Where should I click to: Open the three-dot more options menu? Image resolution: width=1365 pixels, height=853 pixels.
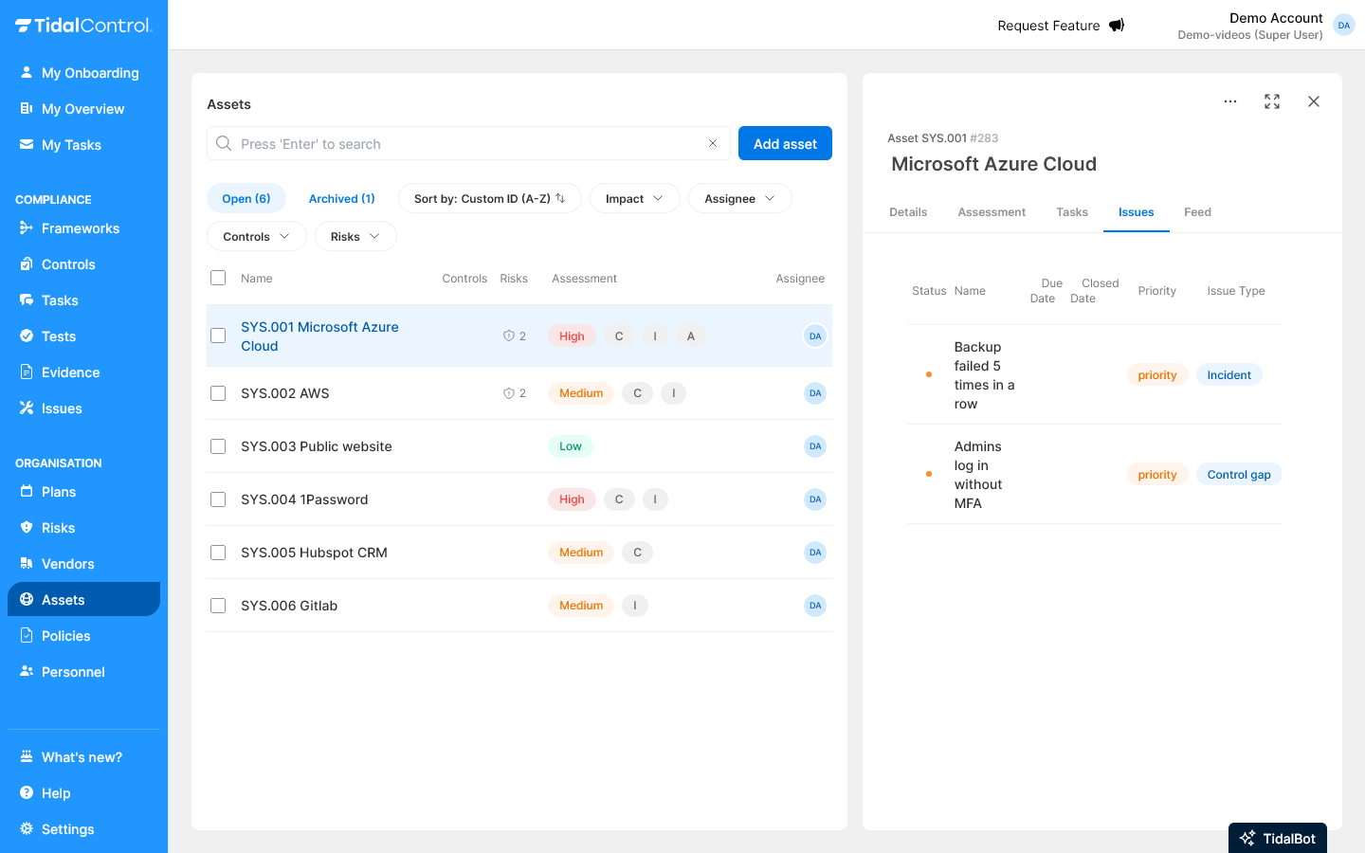click(1229, 101)
